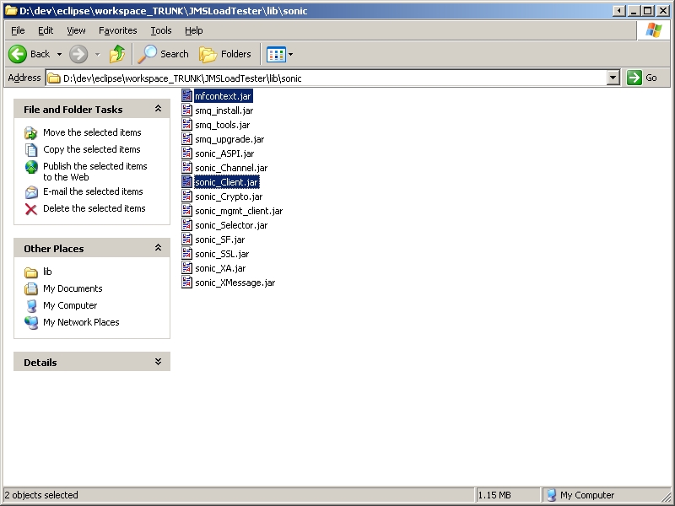Screen dimensions: 675x506
Task: Click the sonic_SF.jar file icon
Action: pos(186,240)
